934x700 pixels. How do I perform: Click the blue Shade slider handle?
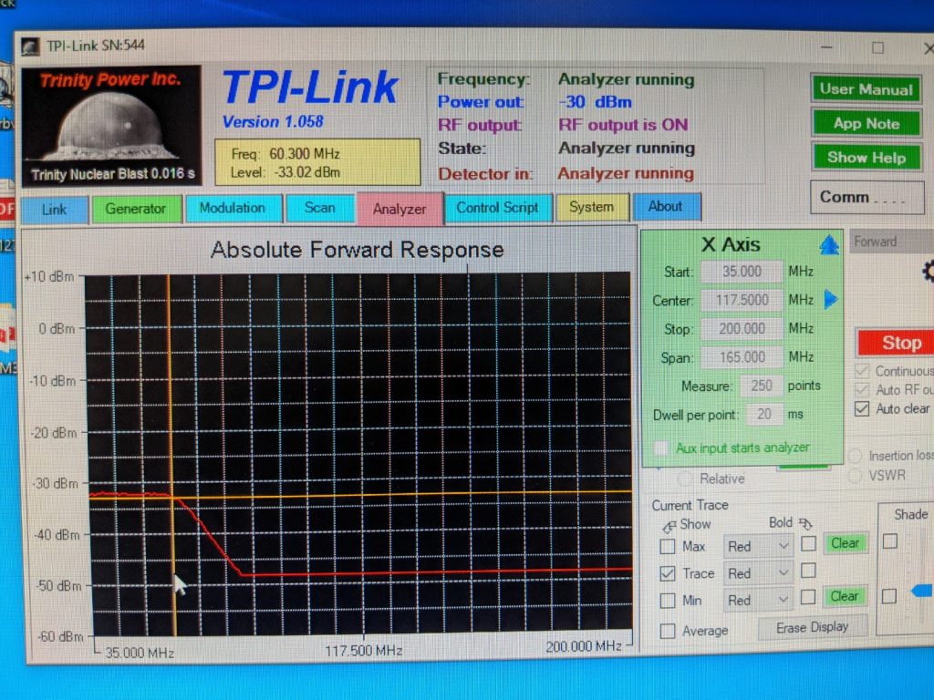coord(922,591)
